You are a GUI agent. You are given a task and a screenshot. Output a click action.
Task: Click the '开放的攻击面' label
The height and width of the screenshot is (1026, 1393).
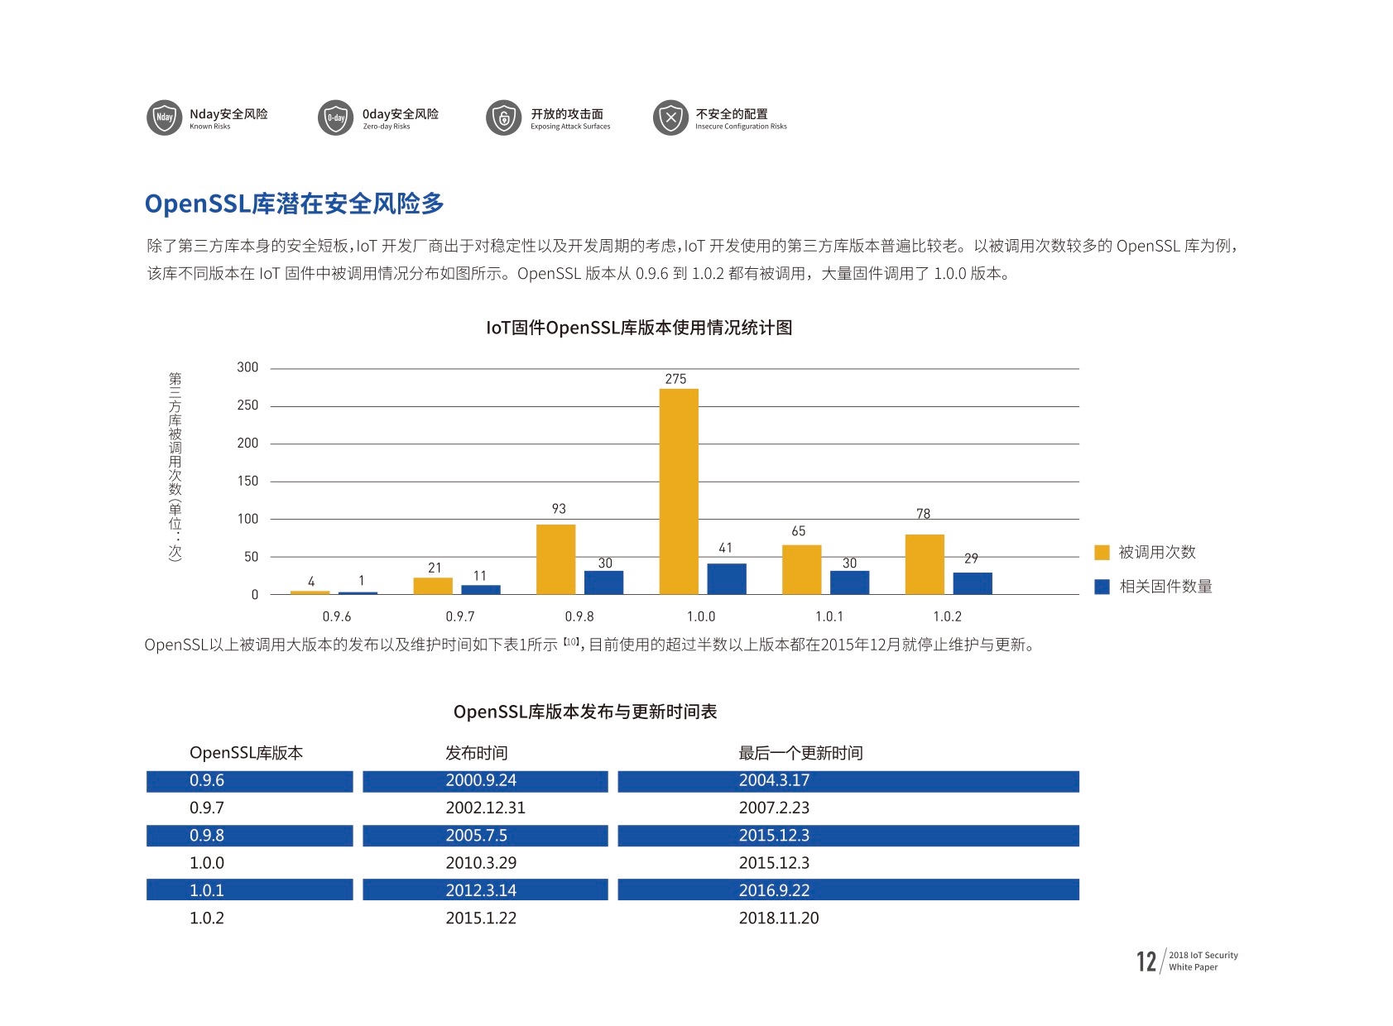pos(567,114)
